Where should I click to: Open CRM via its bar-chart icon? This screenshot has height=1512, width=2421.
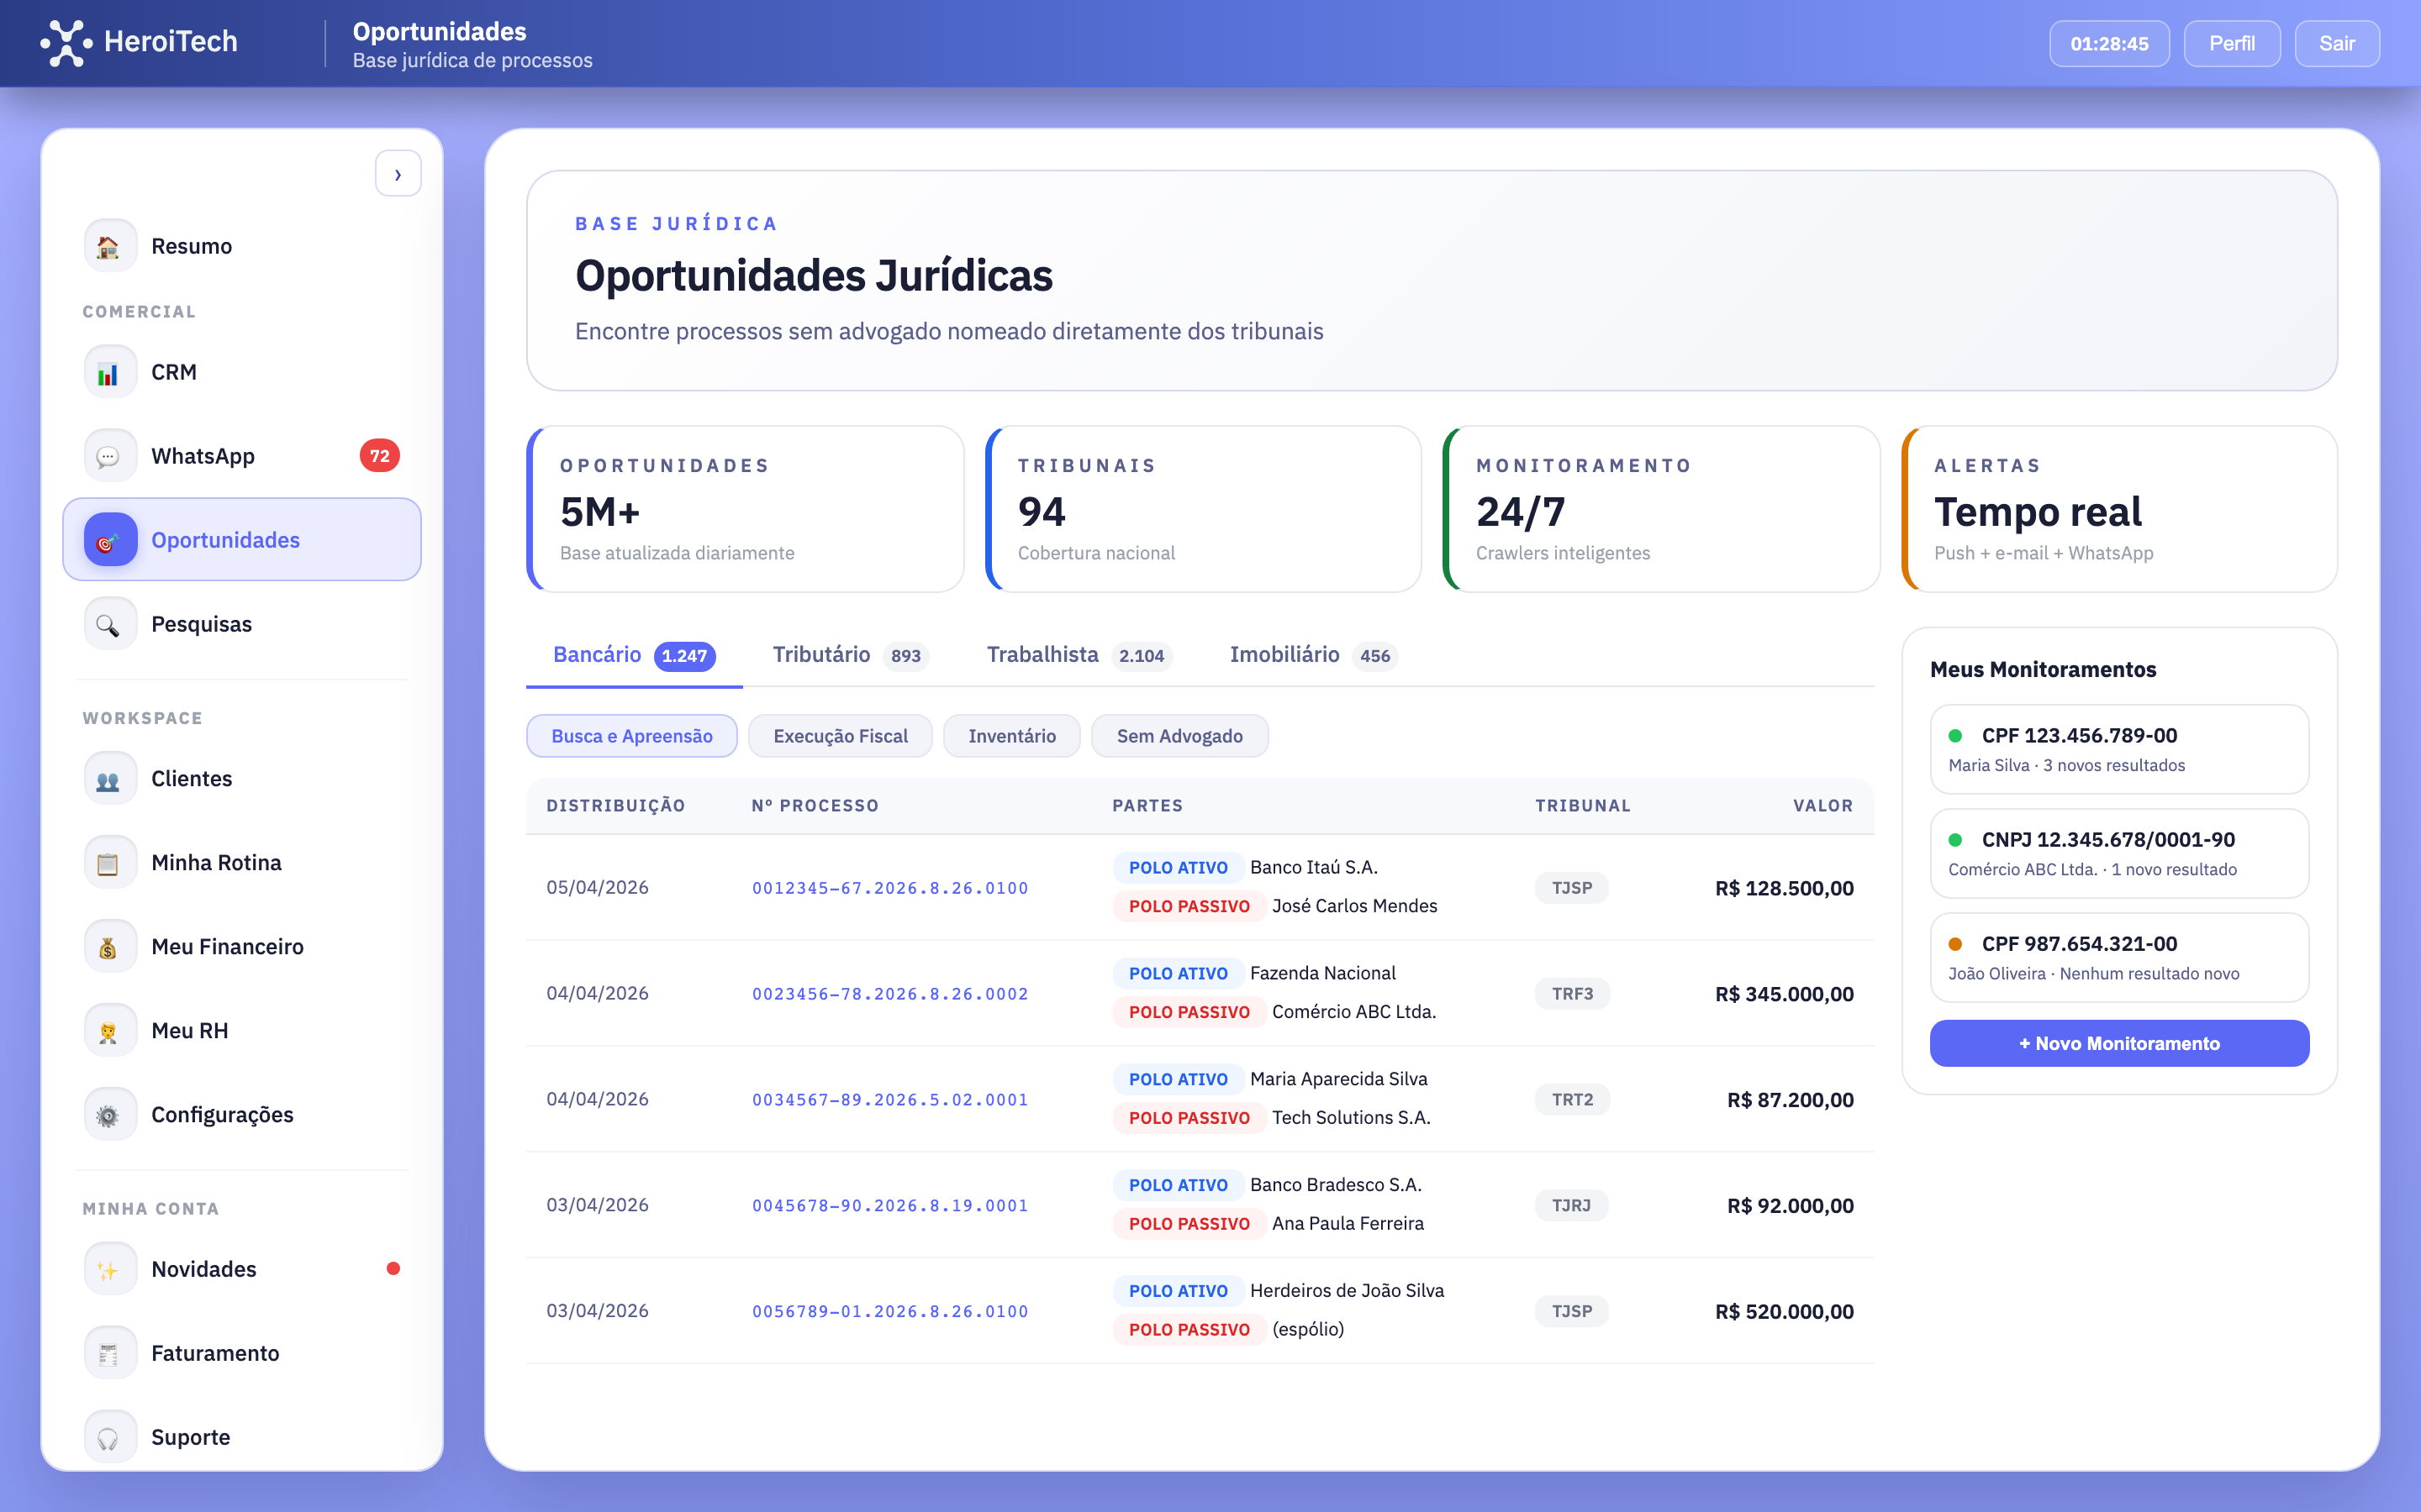(x=109, y=372)
